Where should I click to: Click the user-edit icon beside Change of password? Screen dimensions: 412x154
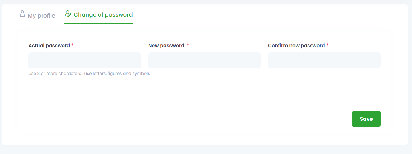pyautogui.click(x=68, y=14)
